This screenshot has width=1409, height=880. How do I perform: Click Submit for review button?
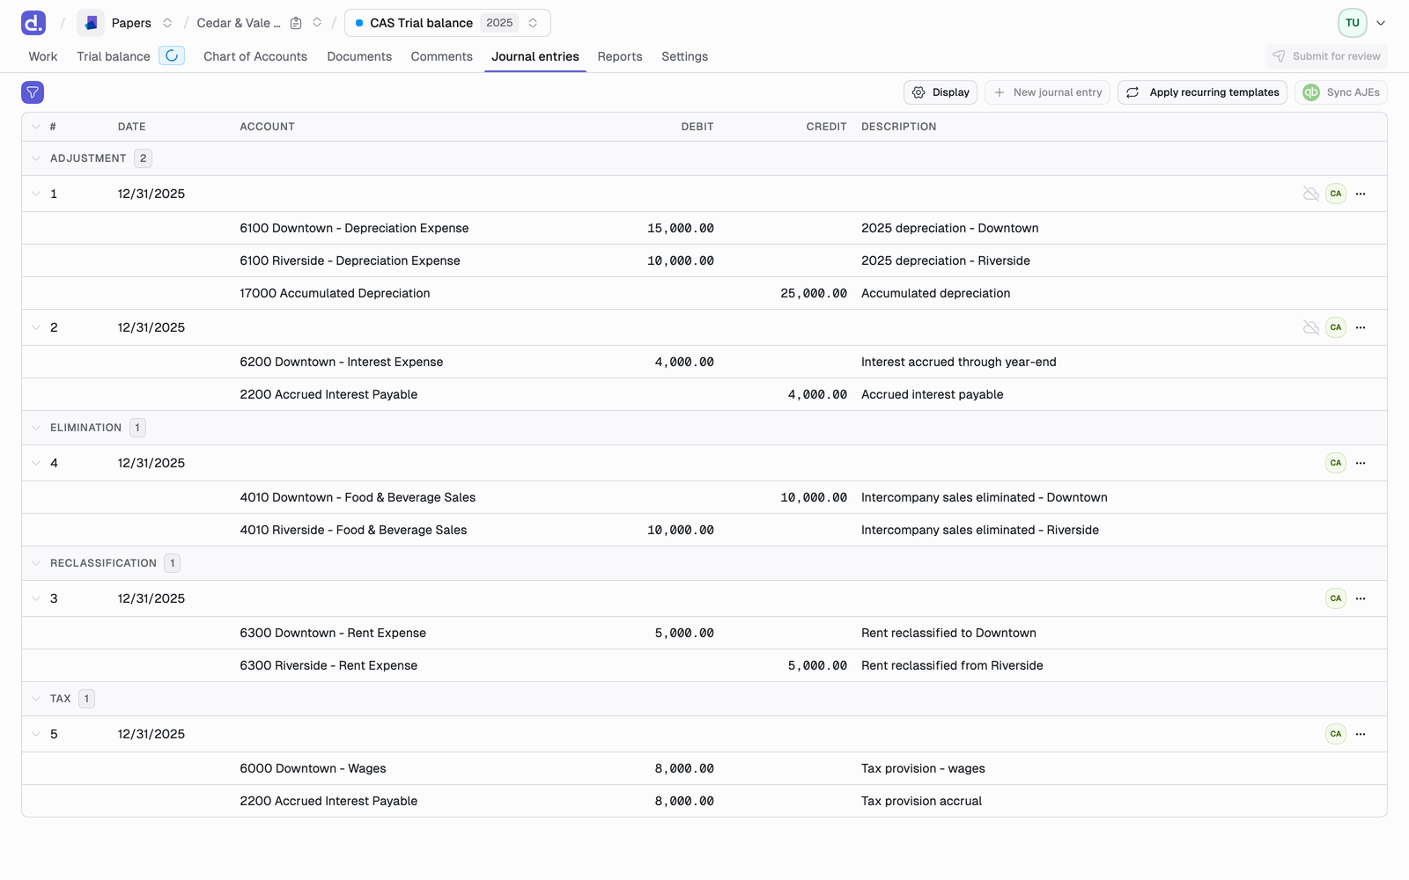[x=1326, y=56]
